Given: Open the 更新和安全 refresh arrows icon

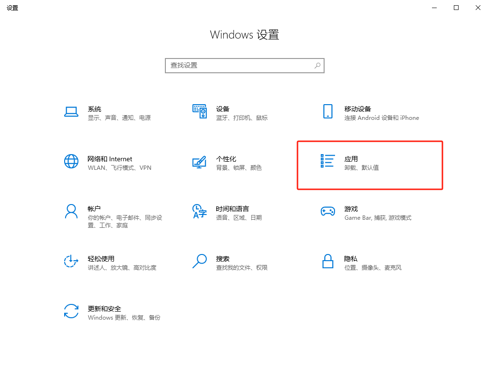Looking at the screenshot, I should [71, 311].
